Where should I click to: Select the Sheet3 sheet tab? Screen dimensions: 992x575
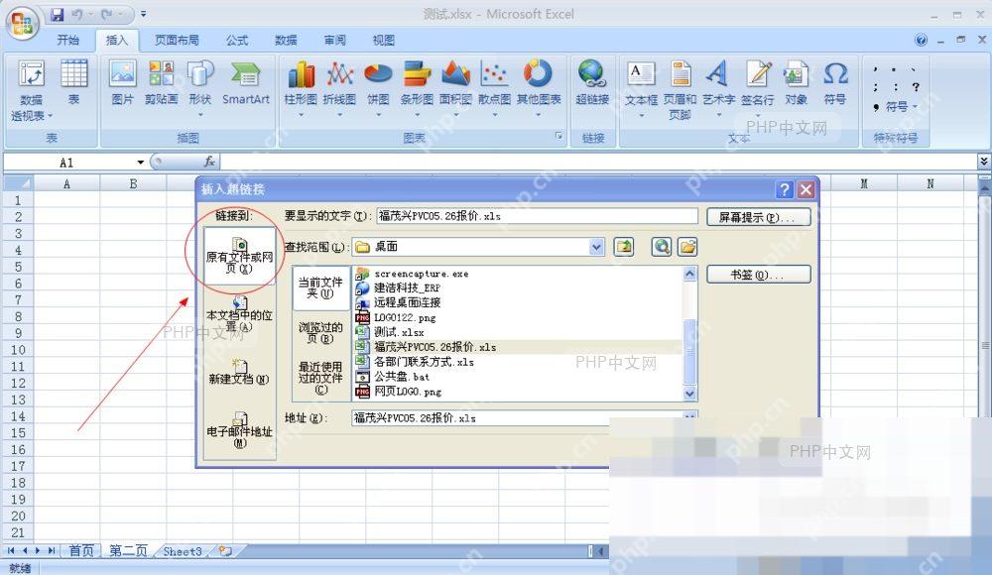tap(183, 551)
